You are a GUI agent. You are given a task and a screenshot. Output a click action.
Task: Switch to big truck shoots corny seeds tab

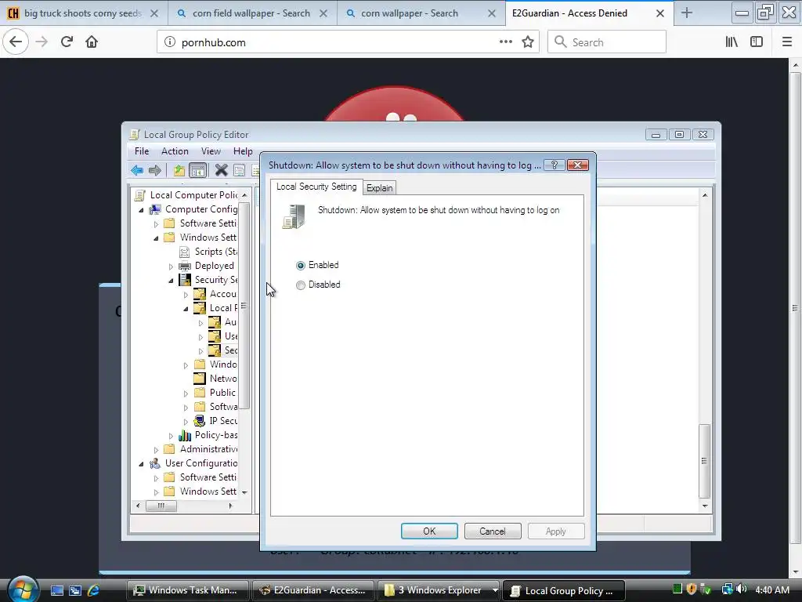[84, 13]
